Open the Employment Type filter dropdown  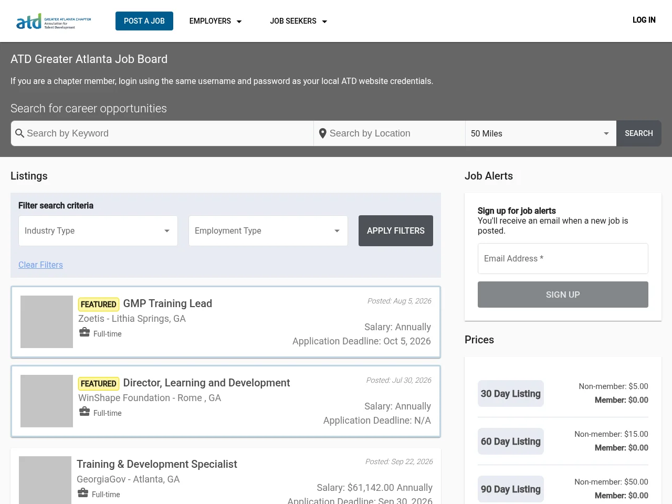coord(268,230)
